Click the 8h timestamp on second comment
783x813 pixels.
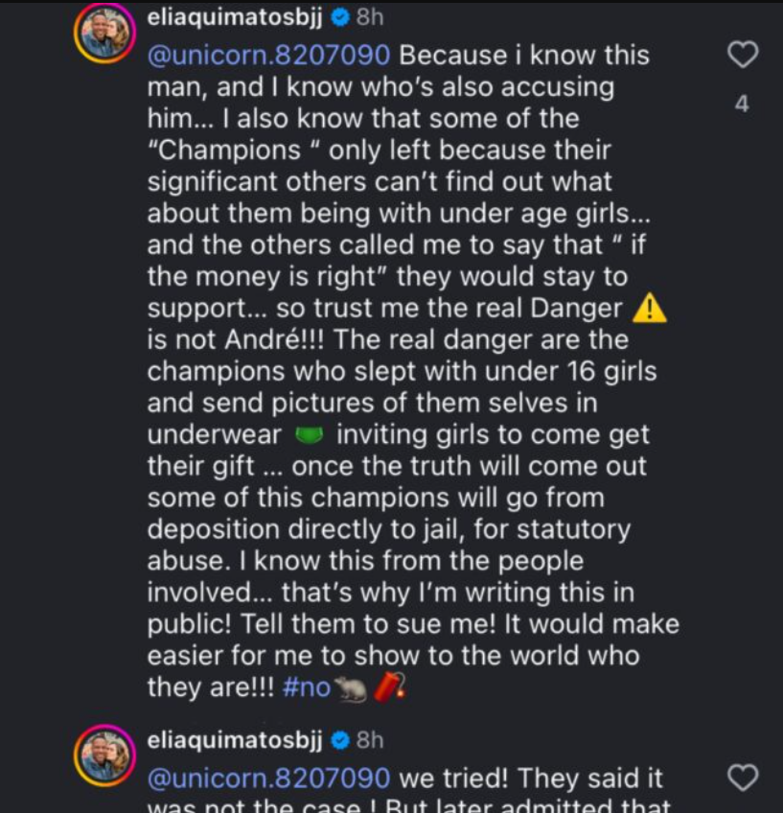(x=368, y=739)
